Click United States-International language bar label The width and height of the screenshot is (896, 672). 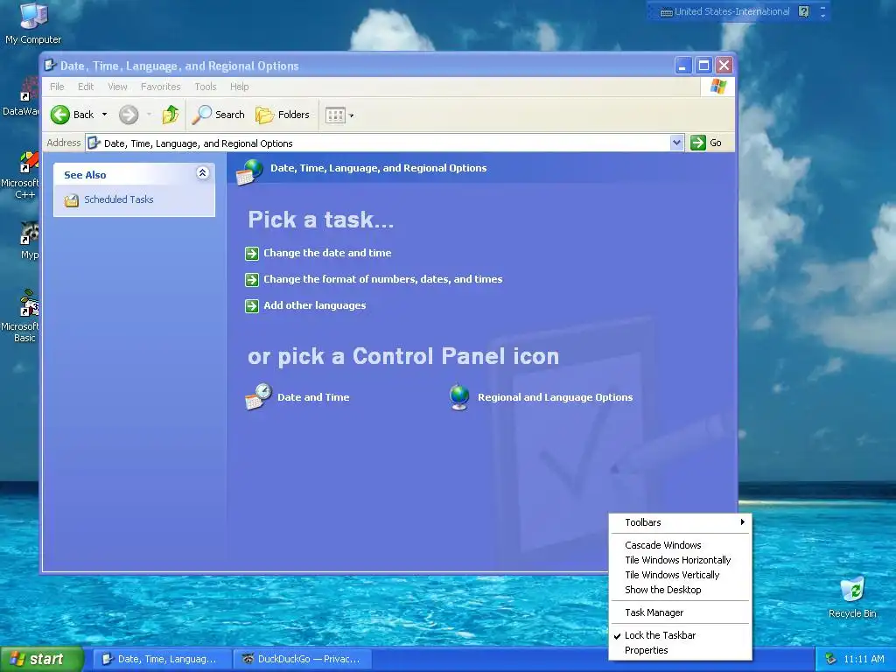(x=732, y=11)
